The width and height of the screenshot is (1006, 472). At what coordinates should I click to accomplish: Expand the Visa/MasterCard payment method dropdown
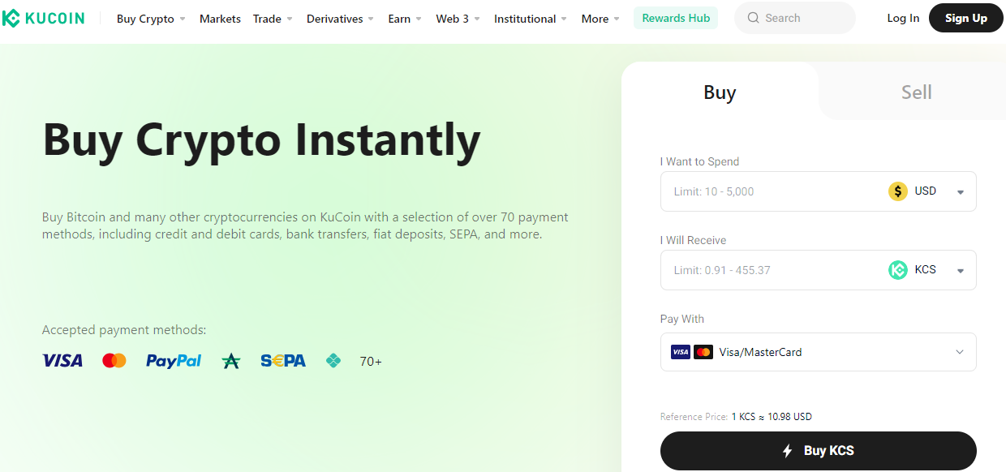(x=819, y=352)
